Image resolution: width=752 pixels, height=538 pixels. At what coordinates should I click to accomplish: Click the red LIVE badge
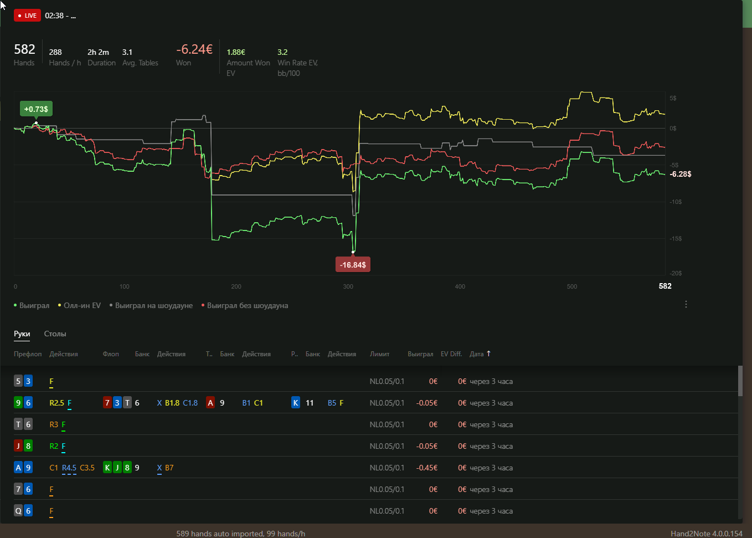pos(27,16)
